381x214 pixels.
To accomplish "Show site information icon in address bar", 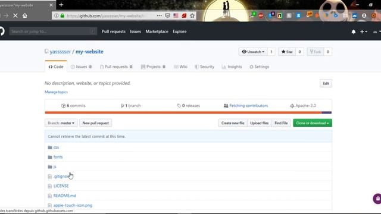I will pyautogui.click(x=57, y=16).
